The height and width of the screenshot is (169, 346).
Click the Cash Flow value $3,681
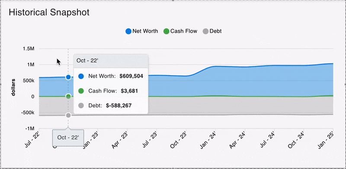pyautogui.click(x=129, y=91)
